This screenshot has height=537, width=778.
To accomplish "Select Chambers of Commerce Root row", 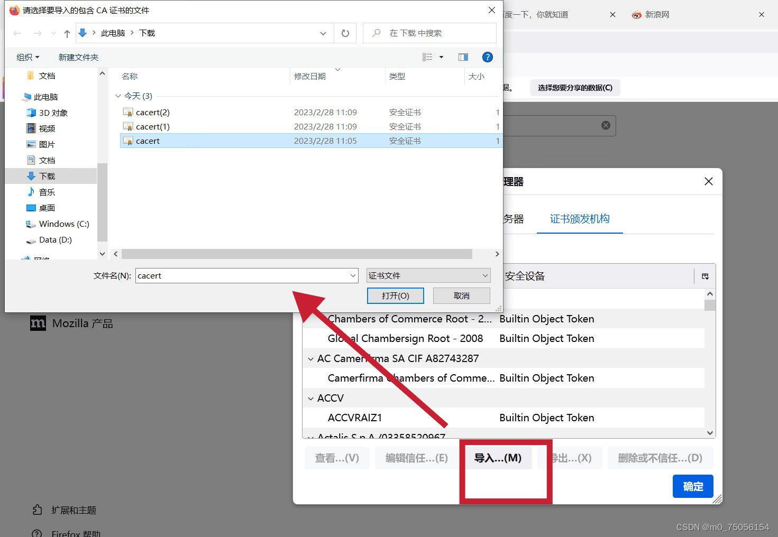I will point(504,319).
